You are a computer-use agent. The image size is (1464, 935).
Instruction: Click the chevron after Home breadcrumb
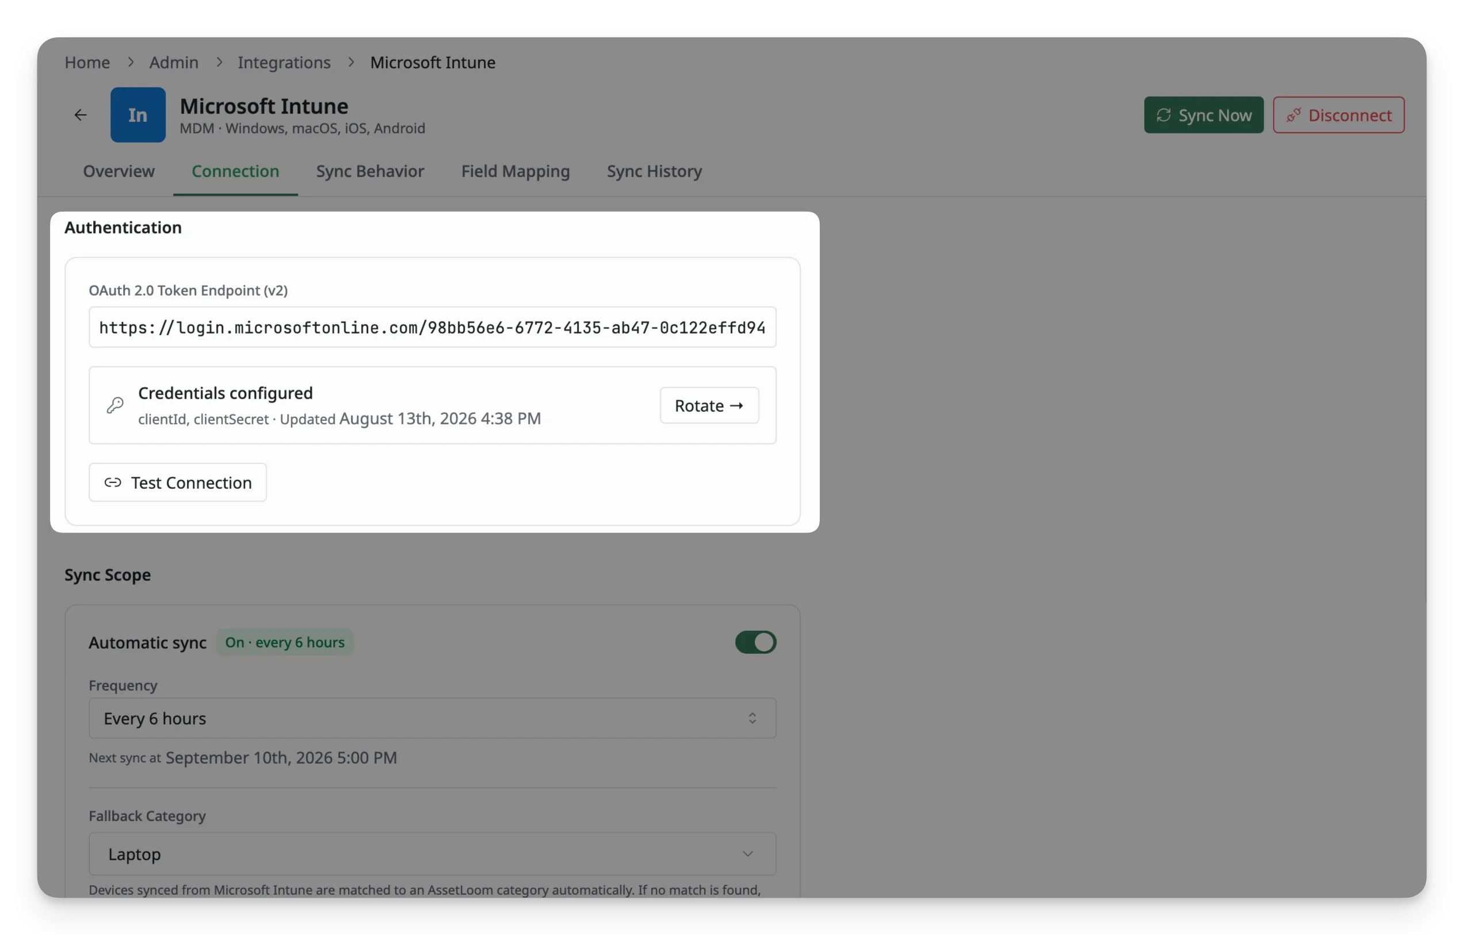[x=130, y=62]
